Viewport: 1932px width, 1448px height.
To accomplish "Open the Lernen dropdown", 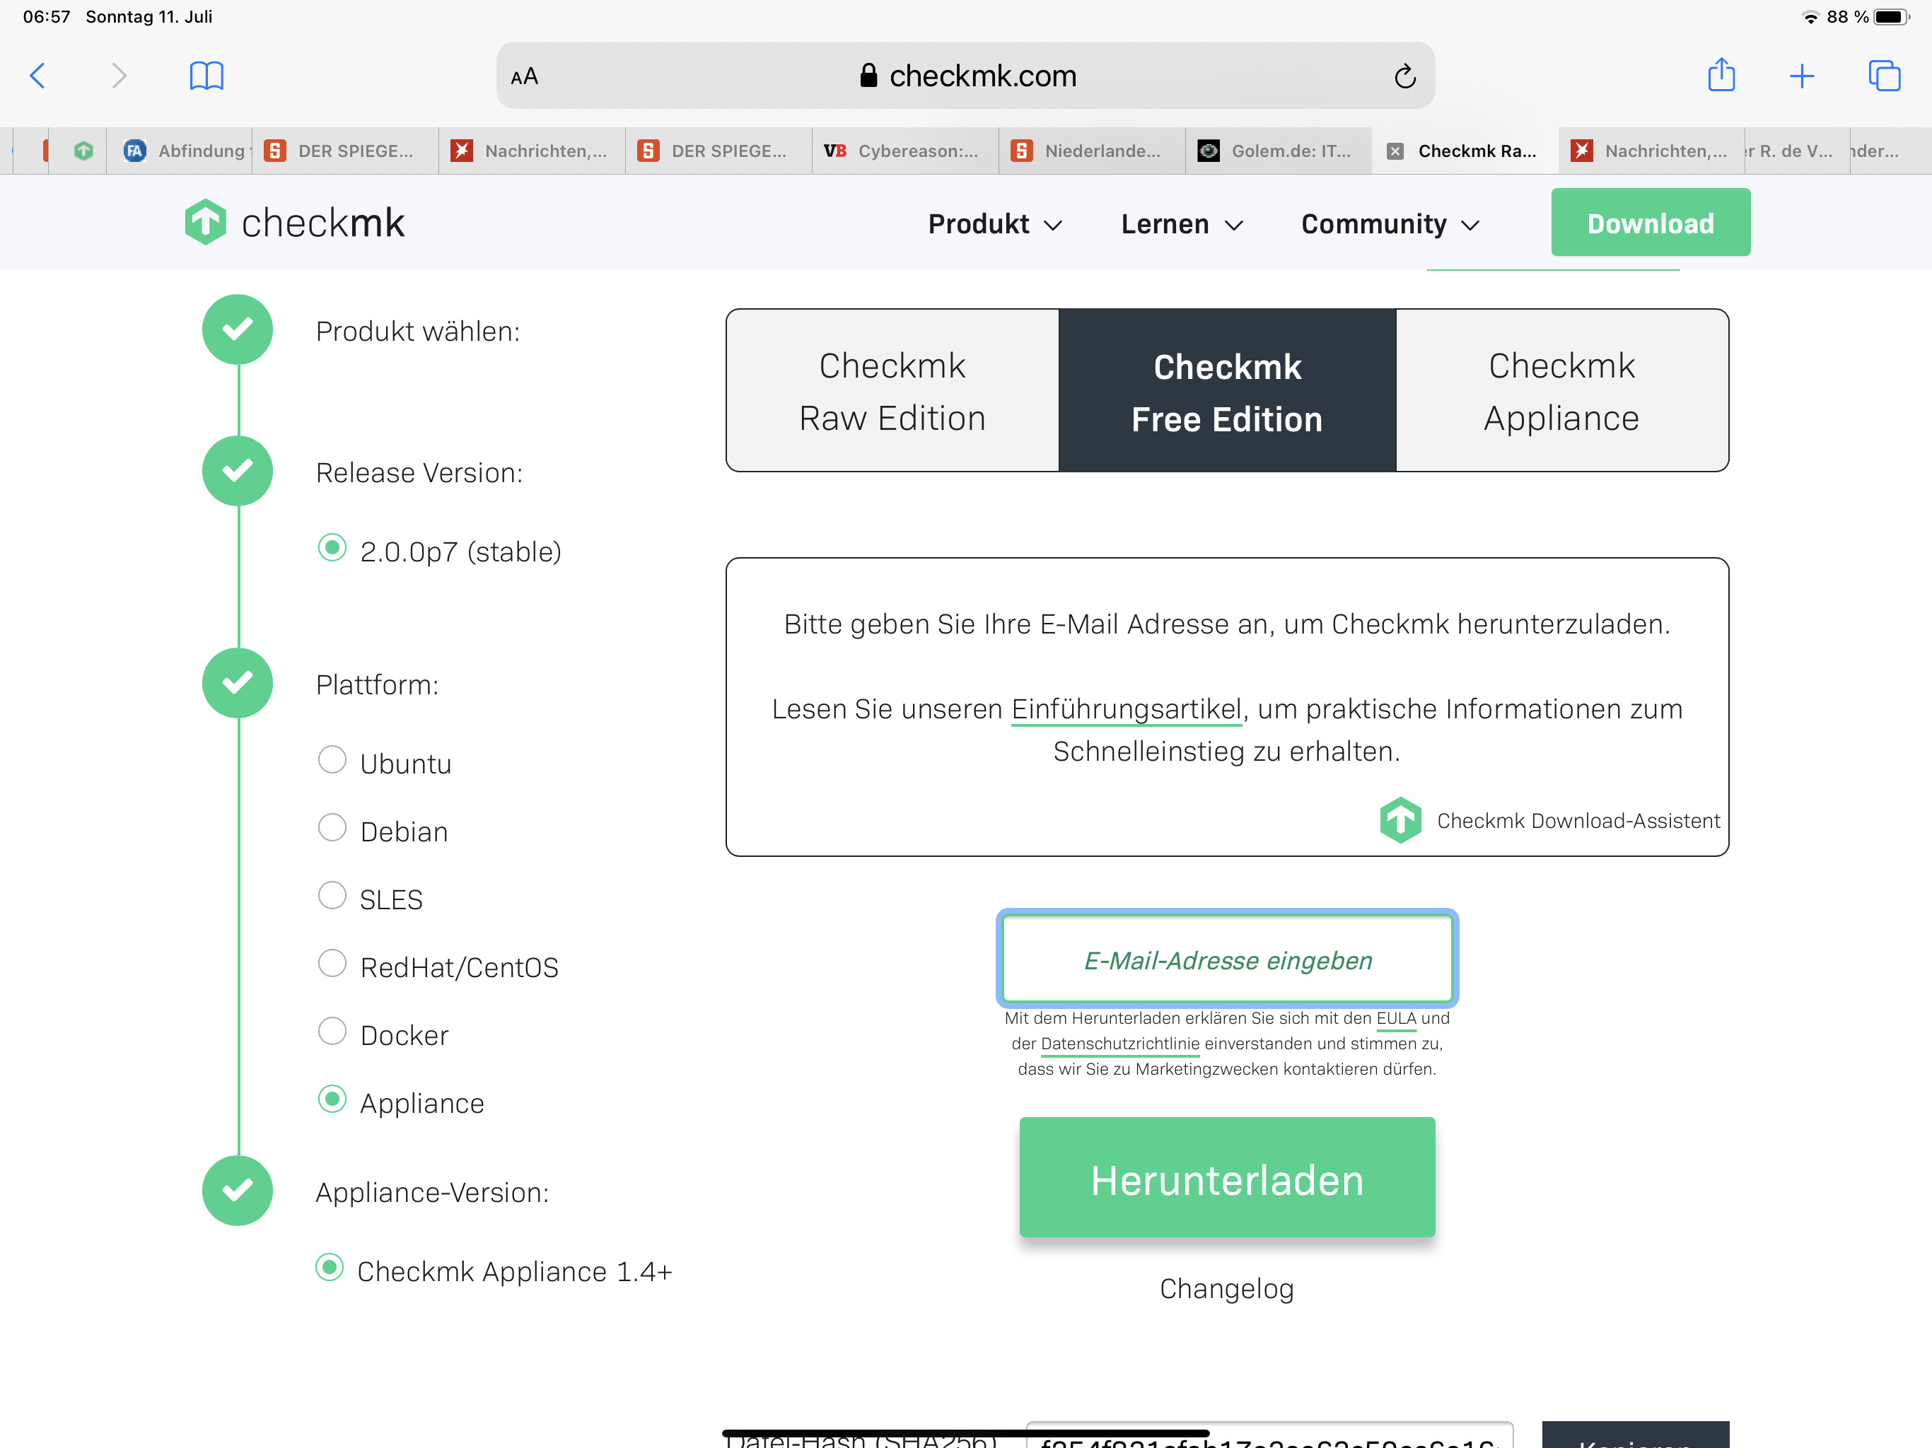I will [1181, 224].
